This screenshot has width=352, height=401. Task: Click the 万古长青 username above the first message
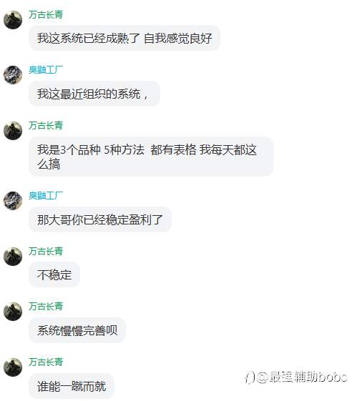click(x=46, y=14)
